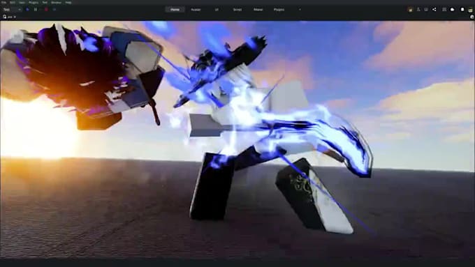Switch to the UI tab
The height and width of the screenshot is (267, 475).
[217, 10]
